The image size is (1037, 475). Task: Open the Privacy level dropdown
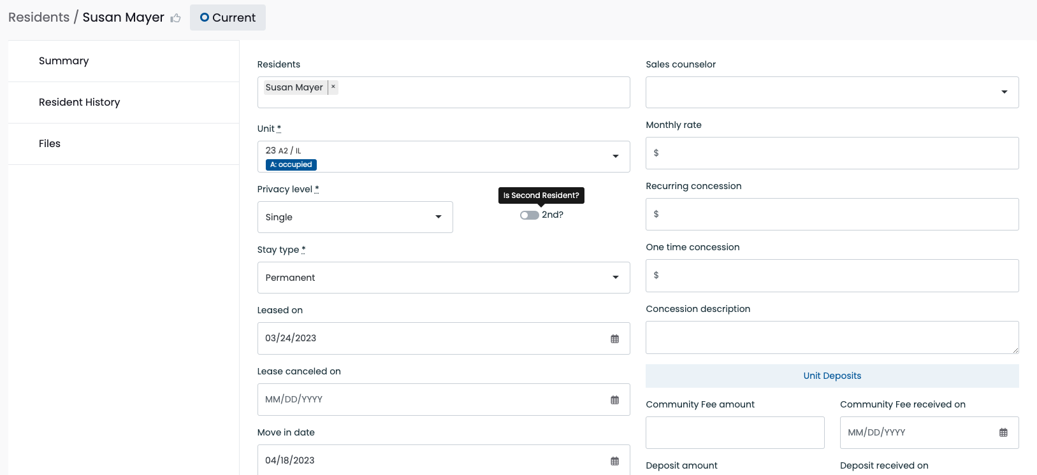click(x=355, y=217)
